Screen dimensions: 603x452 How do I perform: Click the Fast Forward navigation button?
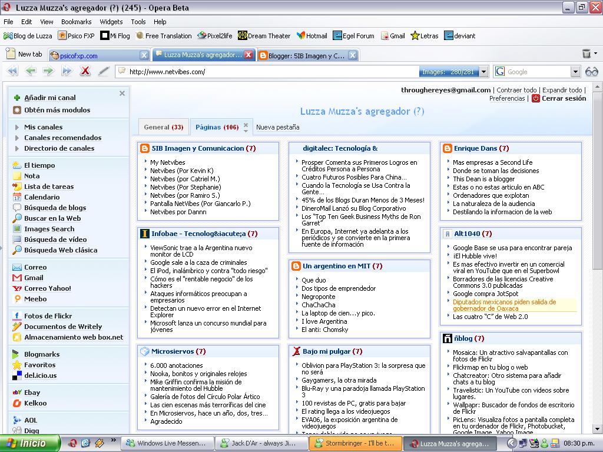[67, 71]
